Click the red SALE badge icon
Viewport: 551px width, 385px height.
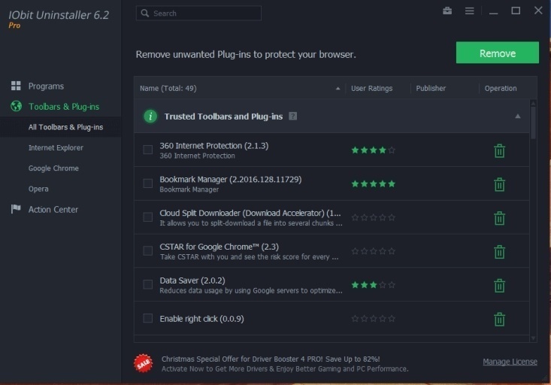143,363
